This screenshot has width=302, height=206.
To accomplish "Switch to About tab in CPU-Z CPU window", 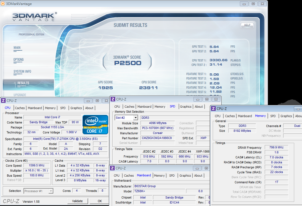I will (x=89, y=108).
